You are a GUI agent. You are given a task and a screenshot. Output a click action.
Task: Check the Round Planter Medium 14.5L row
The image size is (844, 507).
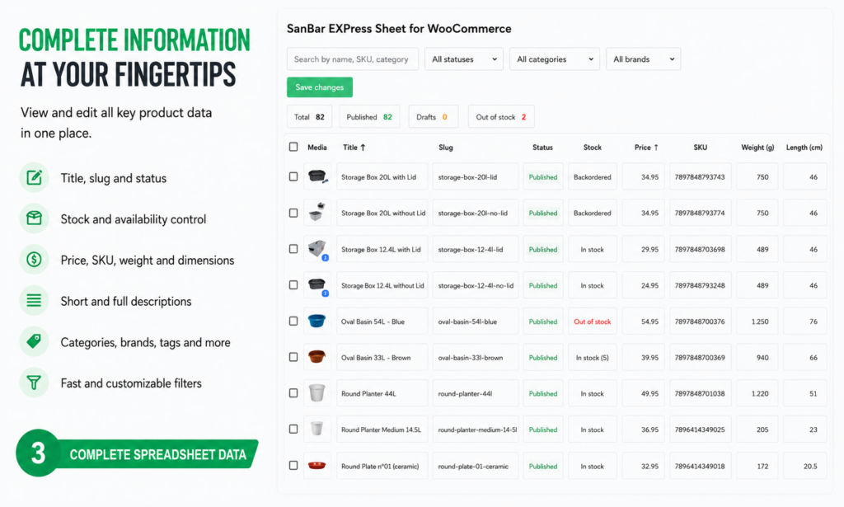pos(293,429)
